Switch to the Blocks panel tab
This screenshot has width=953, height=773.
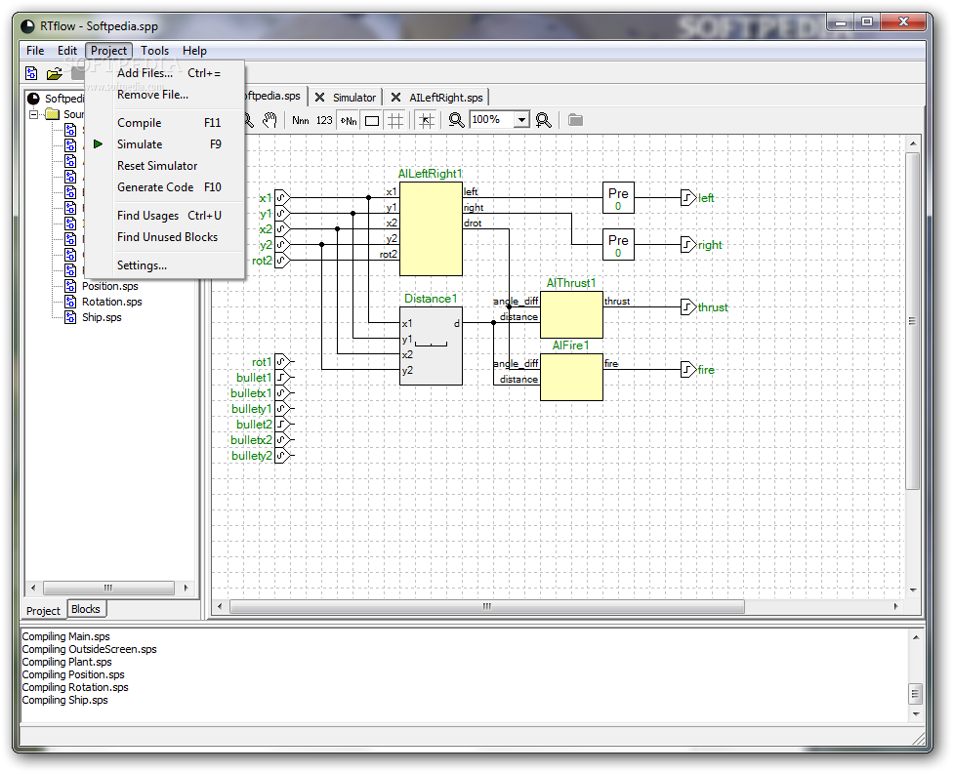[x=86, y=609]
